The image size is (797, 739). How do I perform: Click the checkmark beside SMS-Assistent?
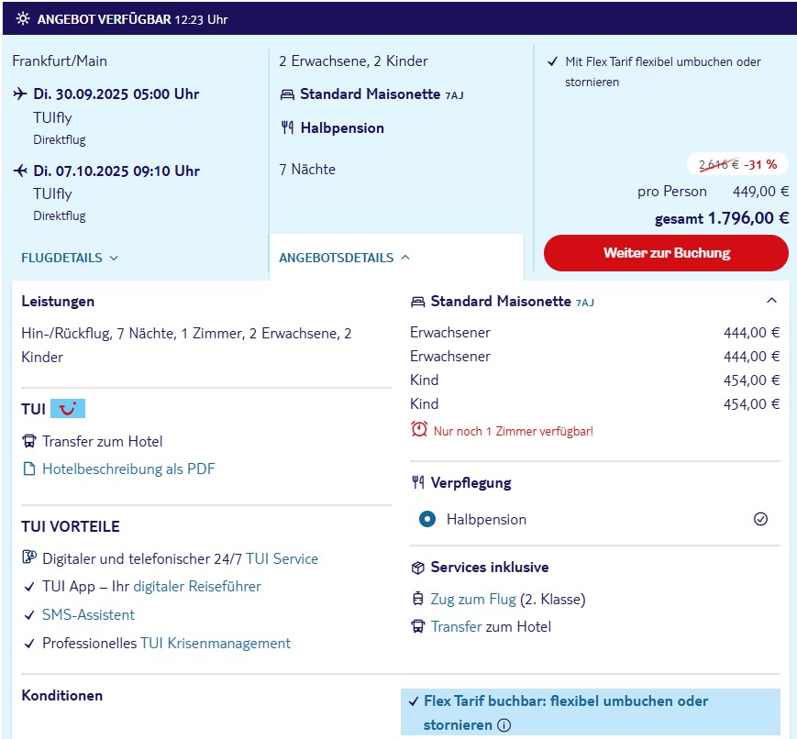tap(29, 615)
